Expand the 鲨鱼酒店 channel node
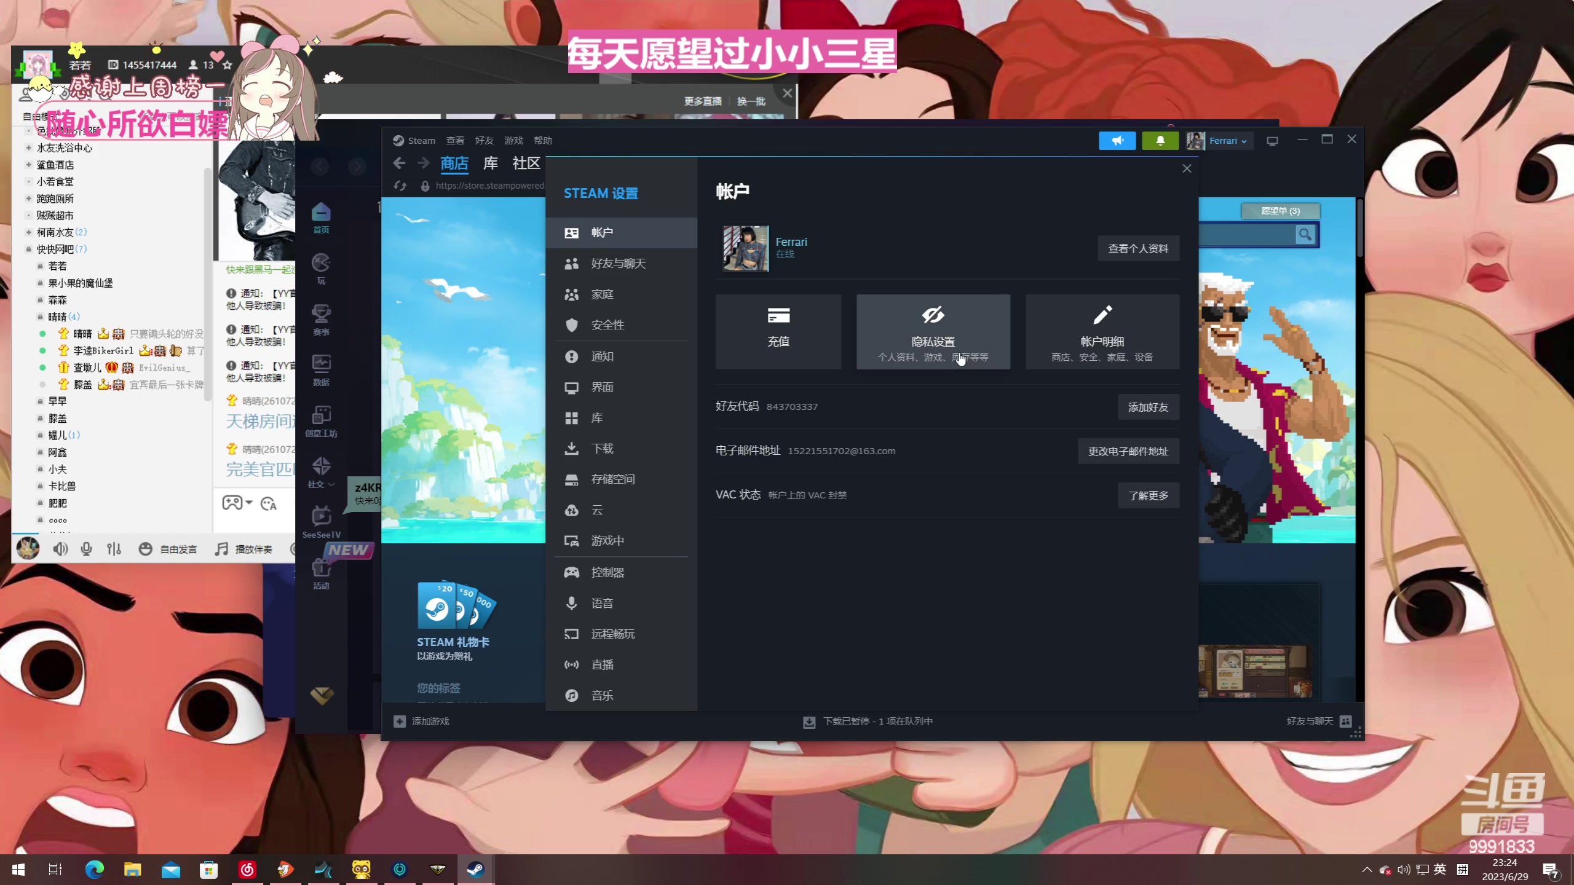 click(28, 165)
